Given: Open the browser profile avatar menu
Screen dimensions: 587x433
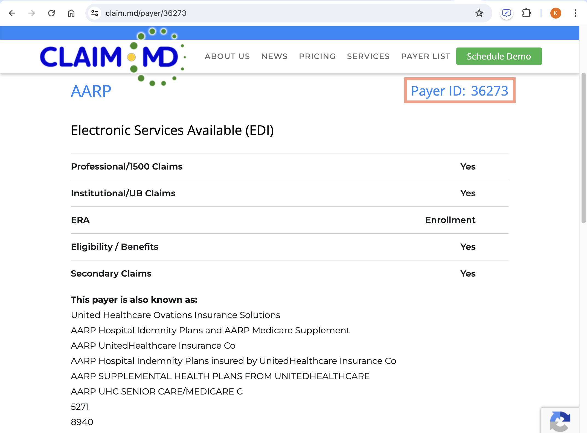Looking at the screenshot, I should click(x=556, y=13).
